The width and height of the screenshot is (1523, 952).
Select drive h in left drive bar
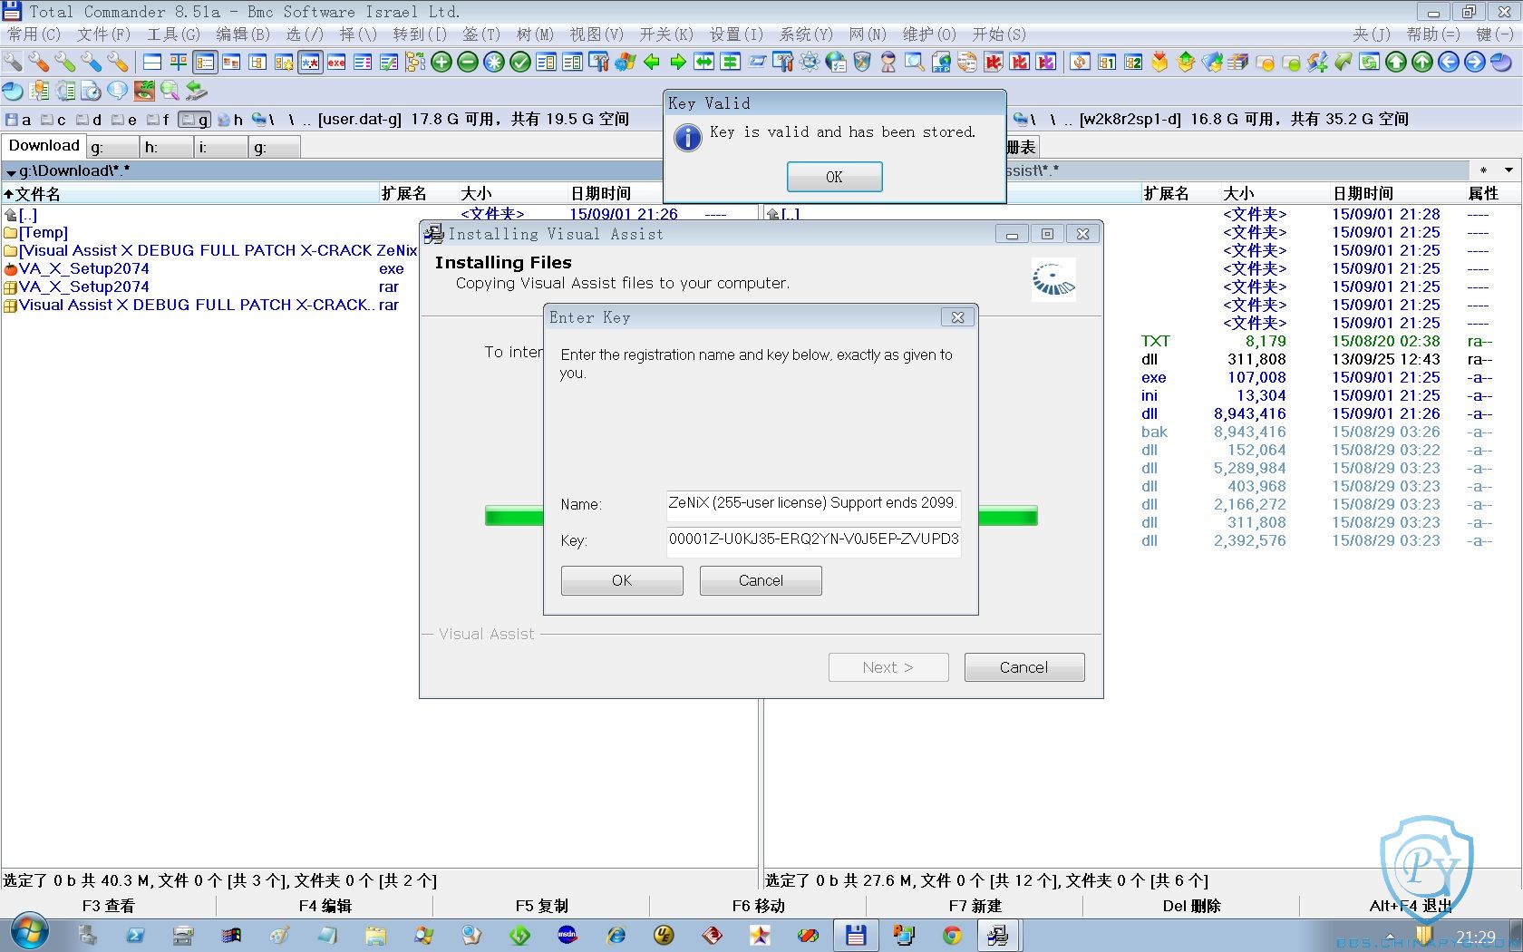click(230, 120)
